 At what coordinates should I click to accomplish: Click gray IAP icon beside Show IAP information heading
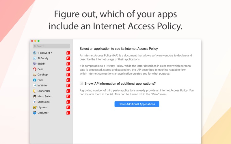(x=81, y=84)
